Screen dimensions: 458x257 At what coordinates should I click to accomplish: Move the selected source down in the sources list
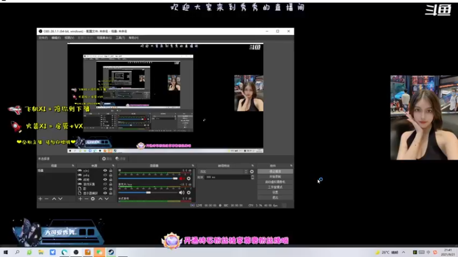coord(106,199)
